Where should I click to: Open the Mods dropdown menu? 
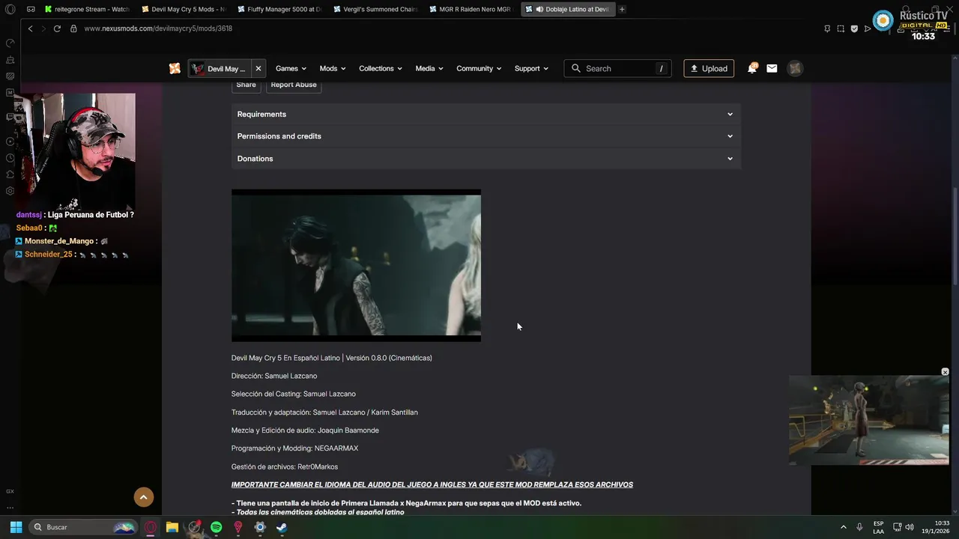333,68
